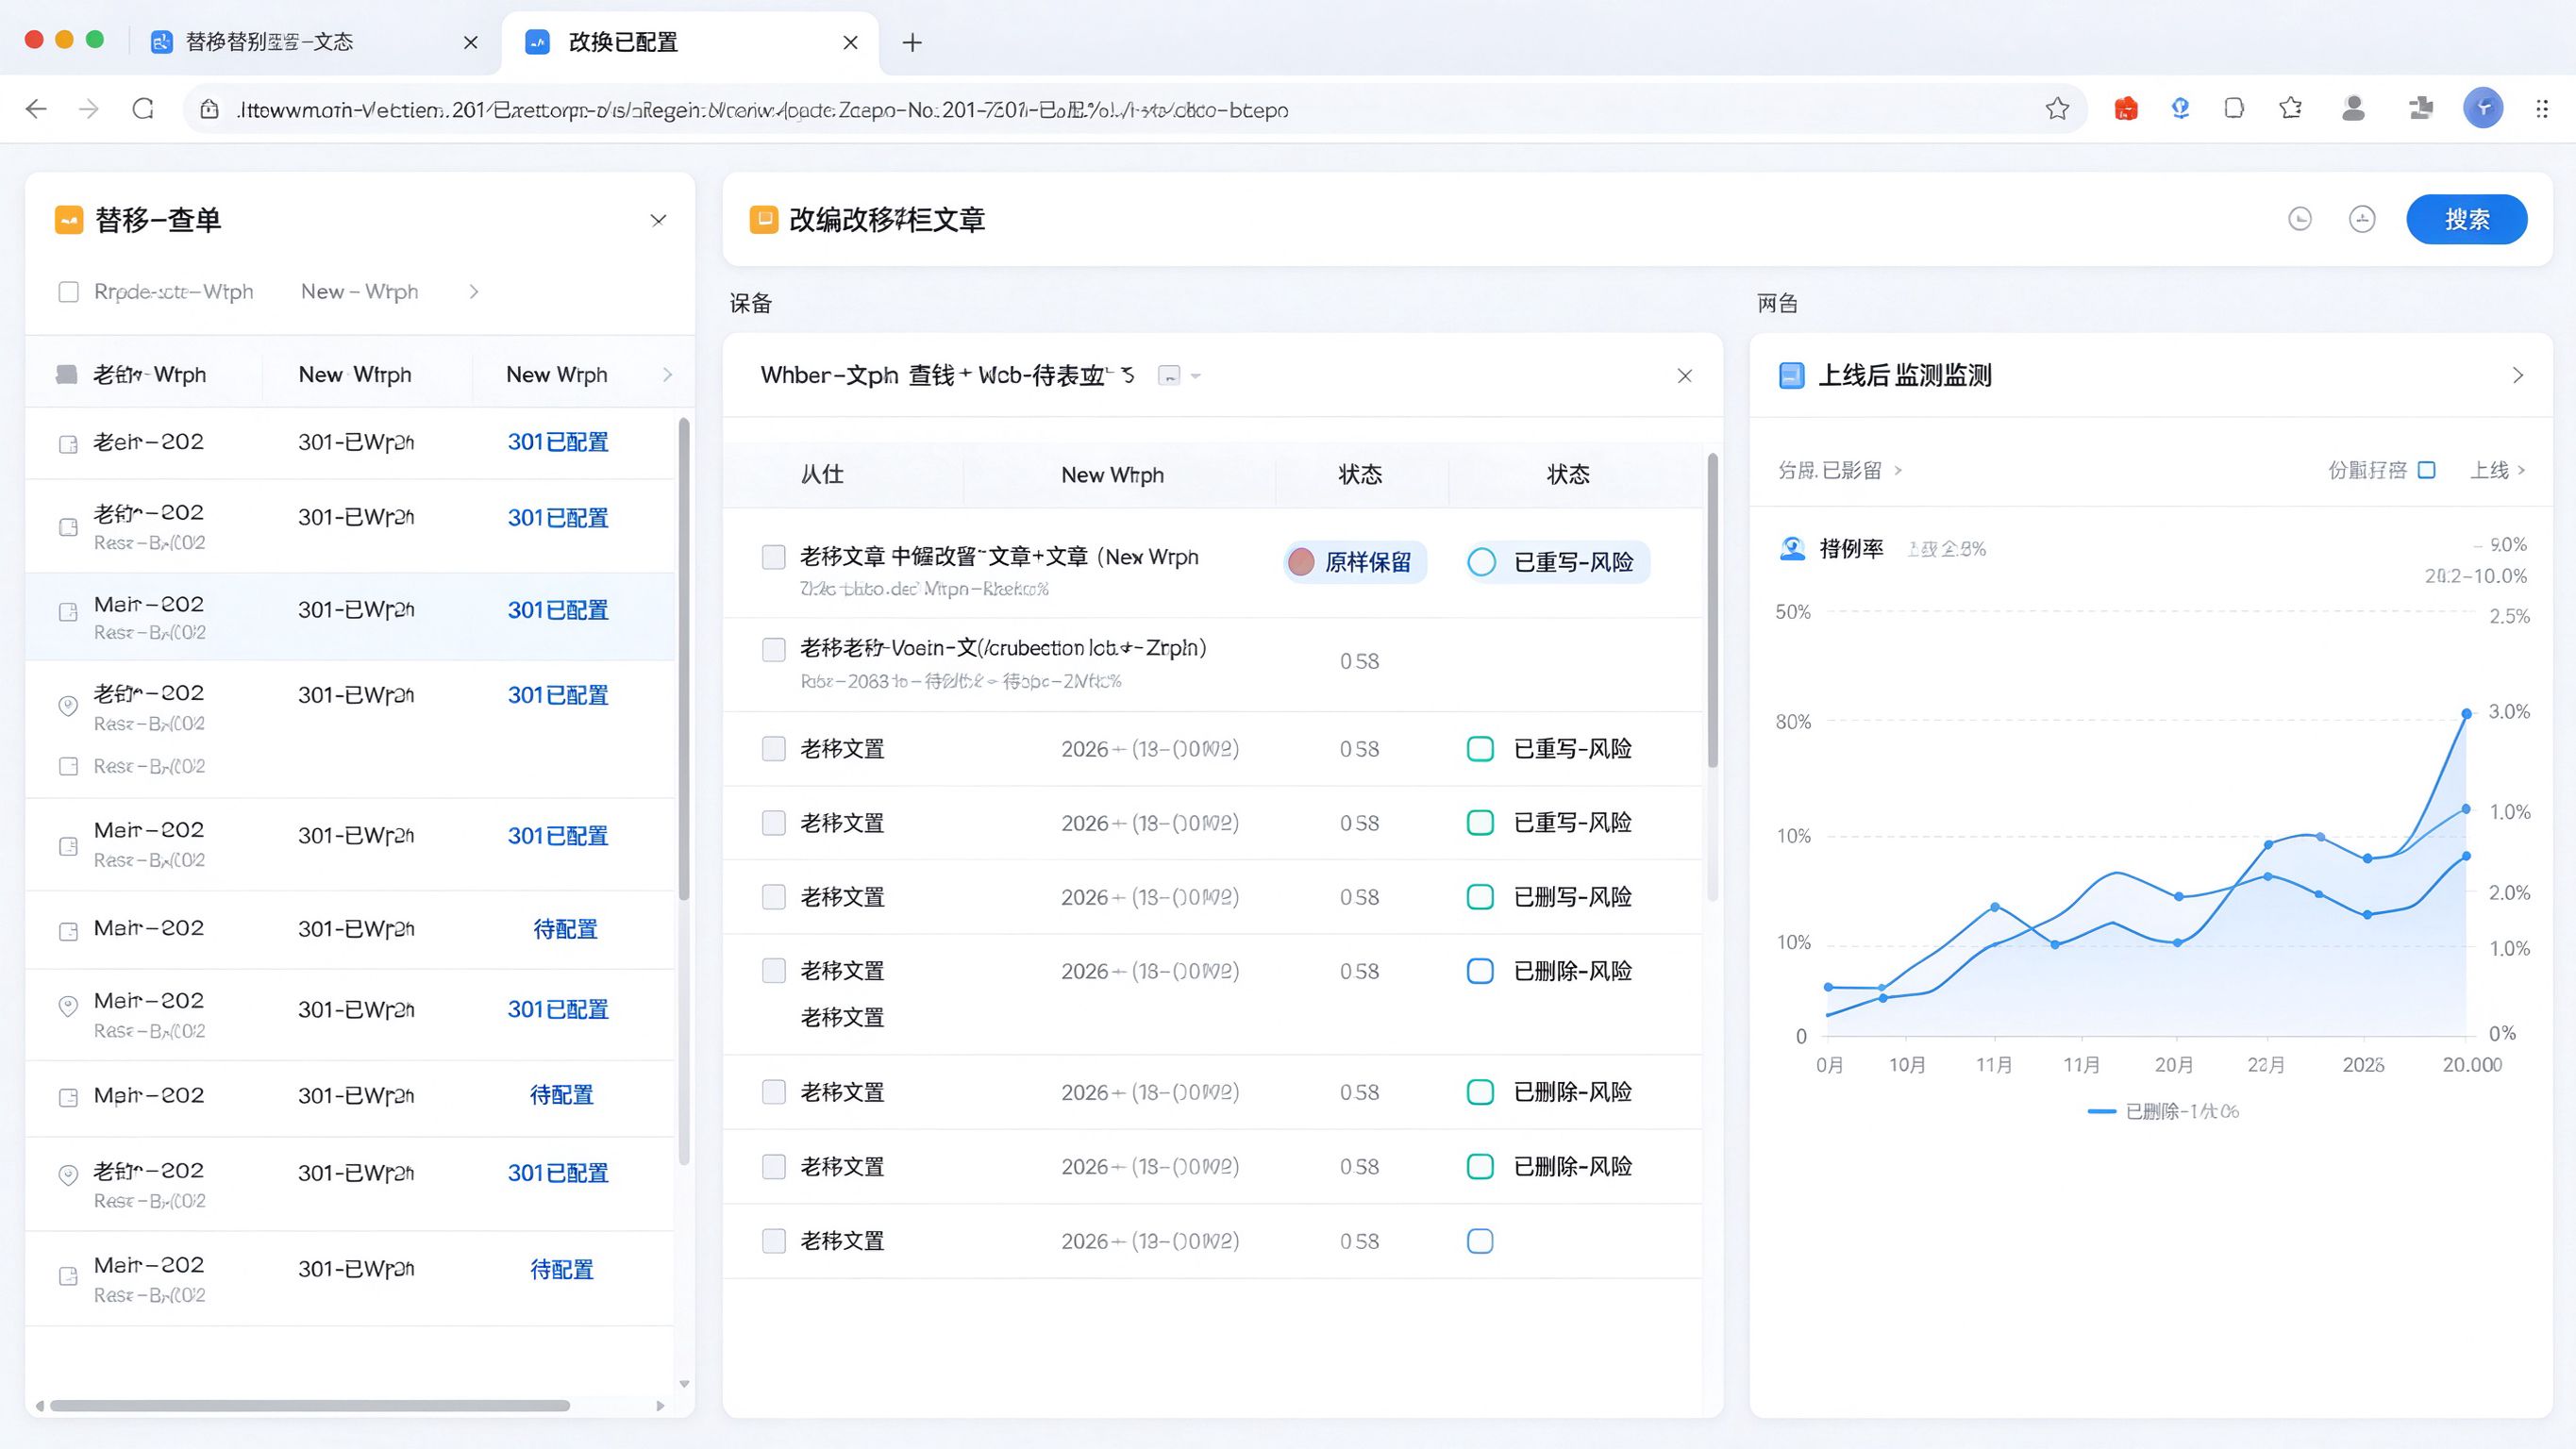Select the 已重写-风险 radio in first row
2576x1449 pixels.
1481,562
